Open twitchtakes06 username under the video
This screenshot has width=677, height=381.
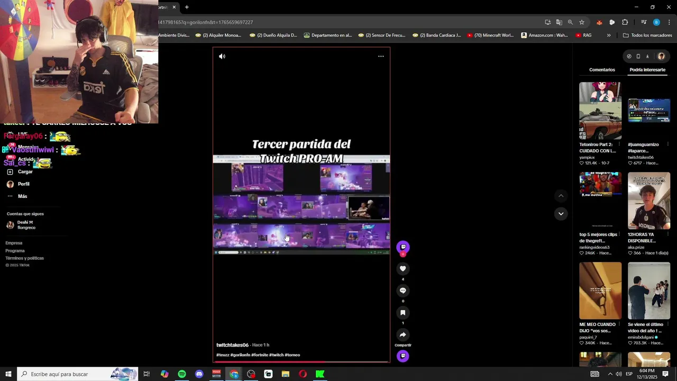(232, 345)
